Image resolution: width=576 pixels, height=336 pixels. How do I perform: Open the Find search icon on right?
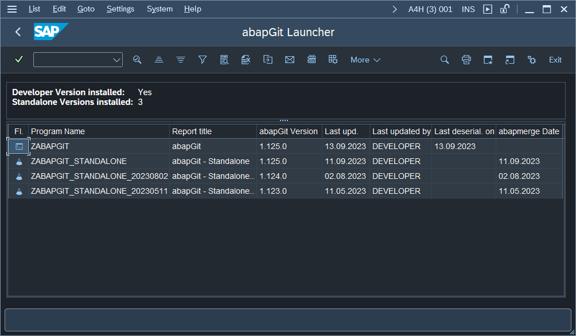click(x=445, y=60)
